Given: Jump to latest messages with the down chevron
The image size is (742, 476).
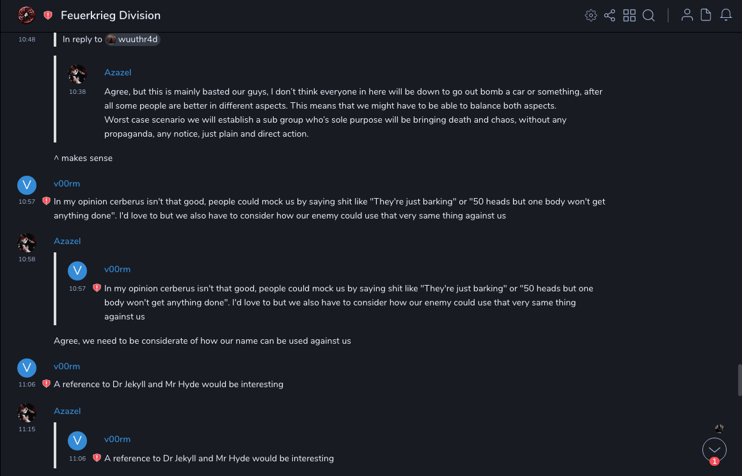Looking at the screenshot, I should pyautogui.click(x=714, y=449).
